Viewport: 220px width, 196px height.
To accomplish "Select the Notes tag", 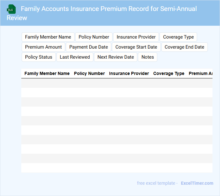I will tap(148, 57).
